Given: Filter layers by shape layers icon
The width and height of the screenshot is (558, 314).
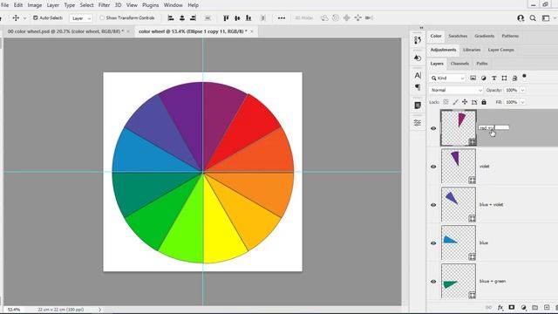Looking at the screenshot, I should coord(504,78).
